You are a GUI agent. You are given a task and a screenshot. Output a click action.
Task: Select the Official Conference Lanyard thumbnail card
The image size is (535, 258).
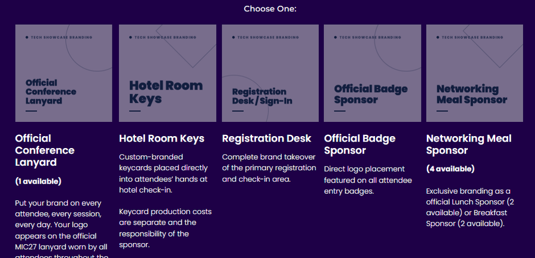64,73
